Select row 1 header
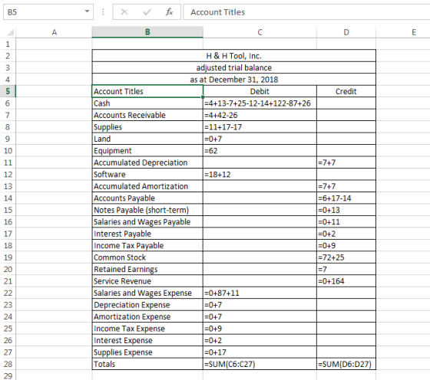This screenshot has height=380, width=430. point(8,44)
